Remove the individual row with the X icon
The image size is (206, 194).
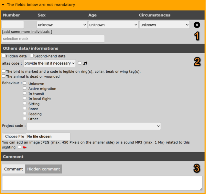pyautogui.click(x=197, y=25)
